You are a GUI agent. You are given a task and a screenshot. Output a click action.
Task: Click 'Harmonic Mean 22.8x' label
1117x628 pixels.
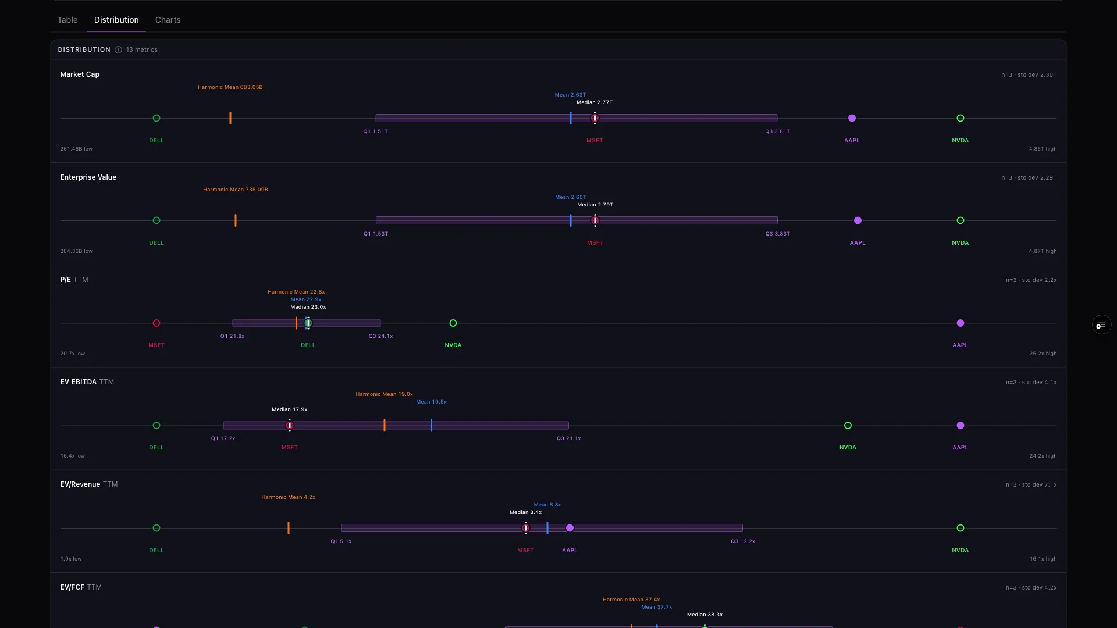point(296,292)
